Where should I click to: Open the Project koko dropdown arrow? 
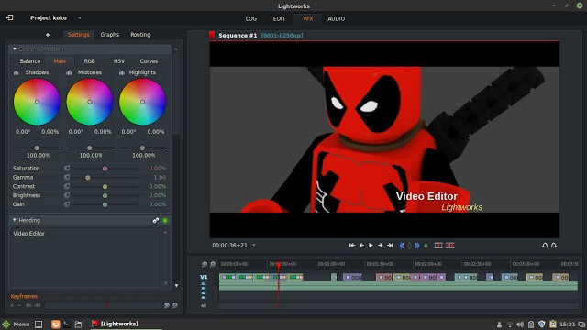80,18
